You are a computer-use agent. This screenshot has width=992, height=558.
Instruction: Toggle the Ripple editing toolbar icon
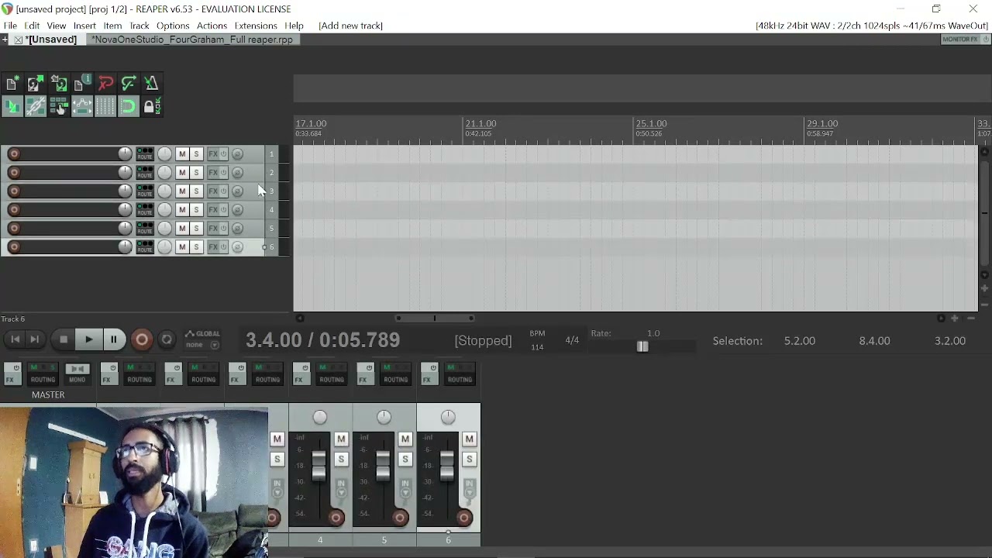(x=59, y=107)
